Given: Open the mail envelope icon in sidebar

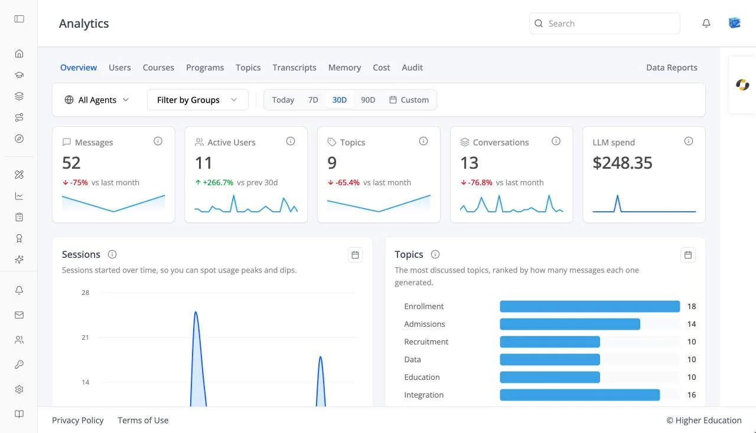Looking at the screenshot, I should point(19,315).
